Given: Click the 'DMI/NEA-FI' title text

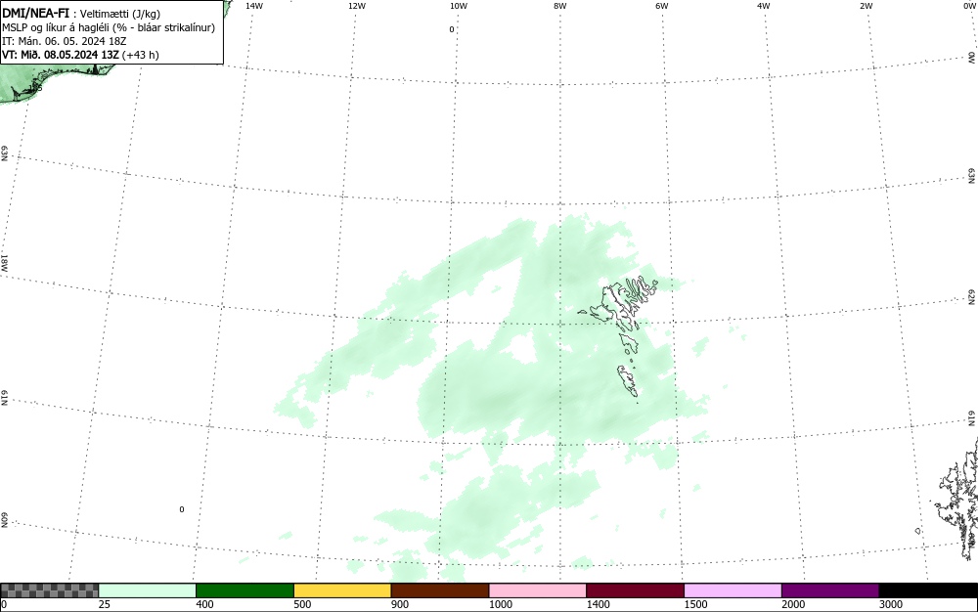Looking at the screenshot, I should [35, 13].
